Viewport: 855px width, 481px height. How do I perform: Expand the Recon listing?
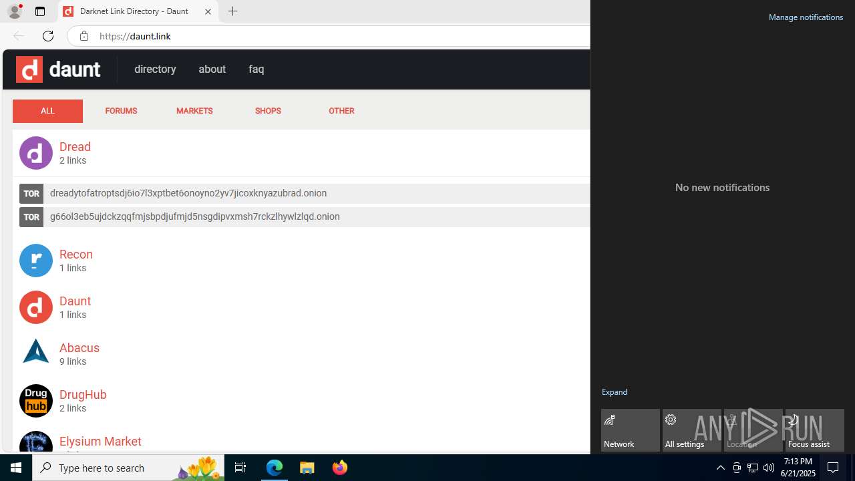76,255
